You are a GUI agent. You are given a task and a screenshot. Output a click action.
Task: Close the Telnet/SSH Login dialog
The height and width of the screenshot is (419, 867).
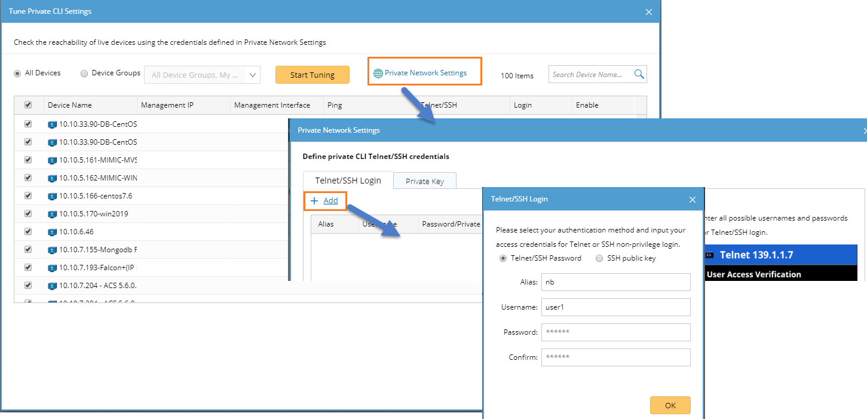692,200
